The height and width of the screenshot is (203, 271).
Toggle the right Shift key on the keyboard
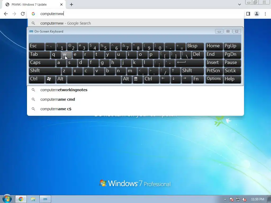[192, 71]
